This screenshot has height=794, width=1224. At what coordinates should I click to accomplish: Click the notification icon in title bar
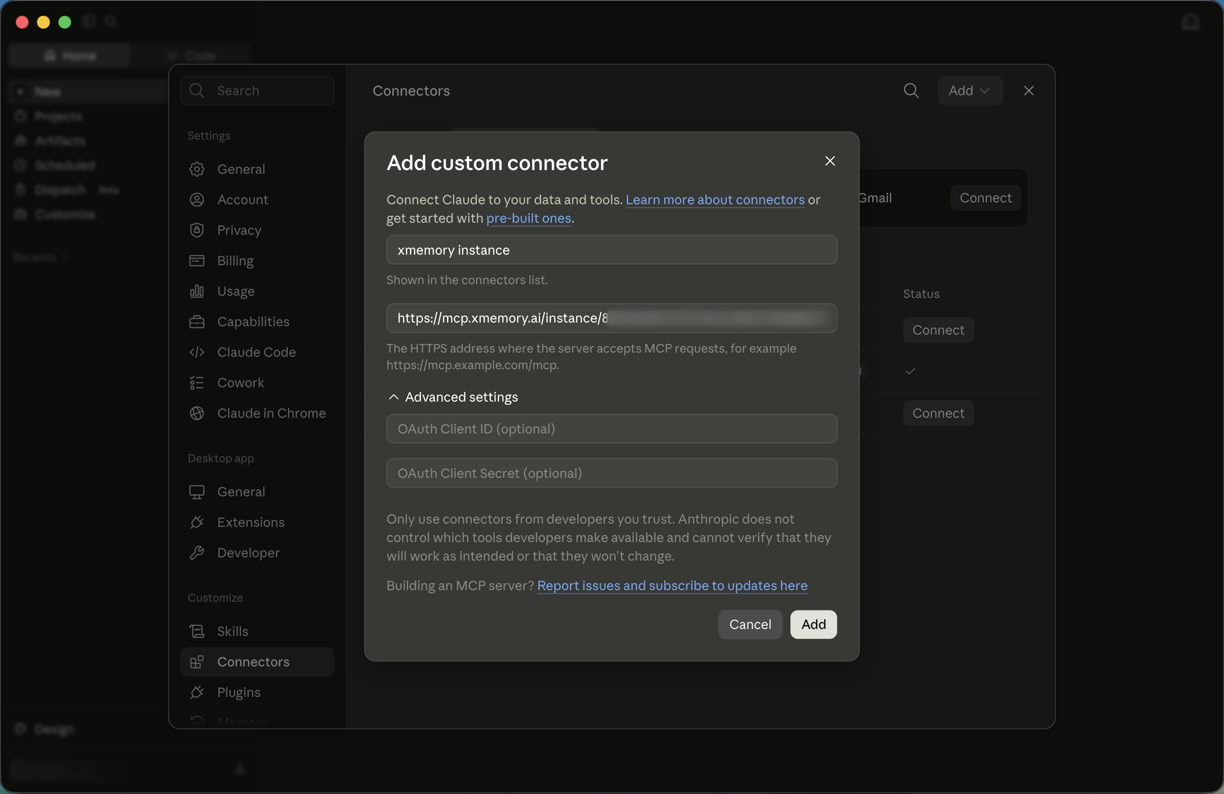pyautogui.click(x=1191, y=22)
